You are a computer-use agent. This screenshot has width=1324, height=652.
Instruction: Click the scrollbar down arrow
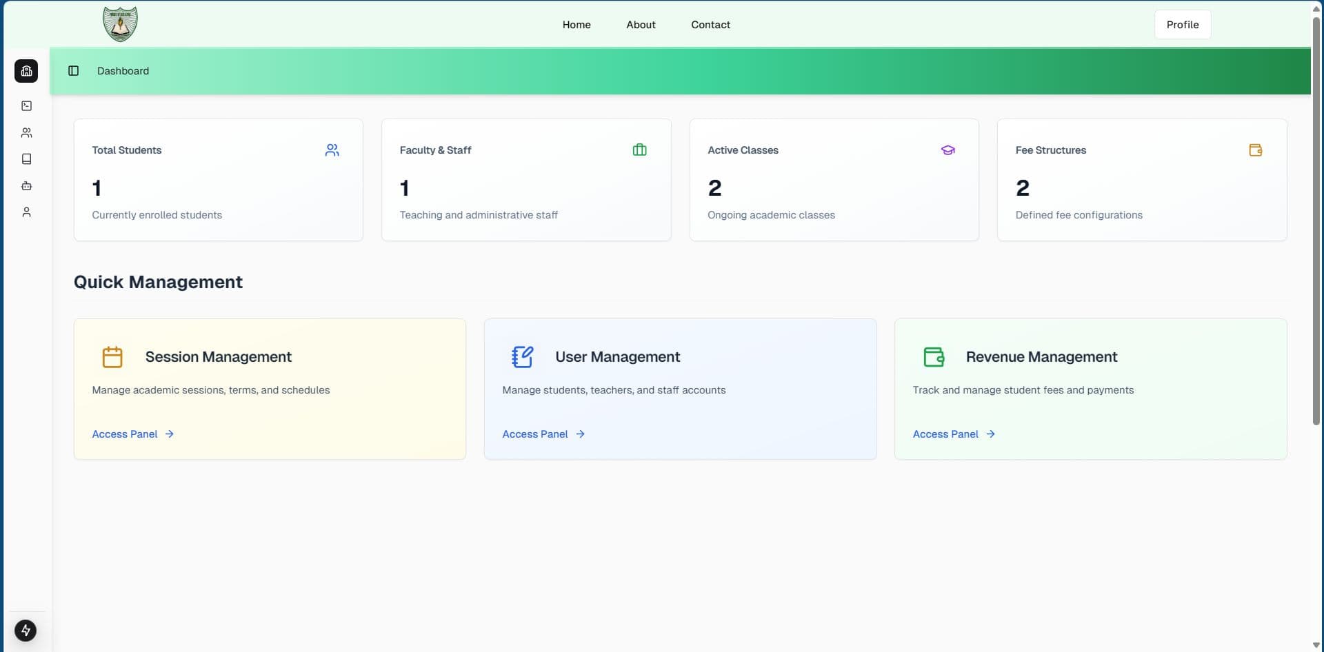1316,645
